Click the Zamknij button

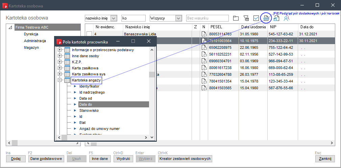(x=325, y=159)
